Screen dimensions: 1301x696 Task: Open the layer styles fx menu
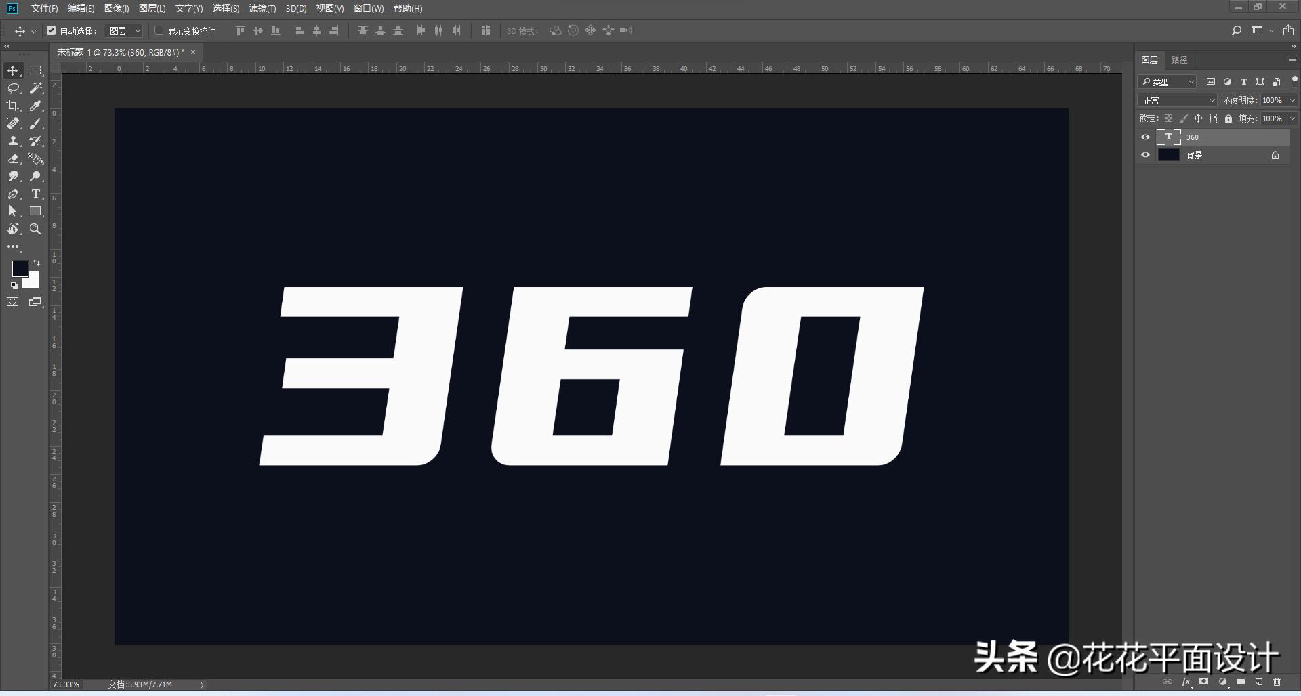[x=1186, y=682]
